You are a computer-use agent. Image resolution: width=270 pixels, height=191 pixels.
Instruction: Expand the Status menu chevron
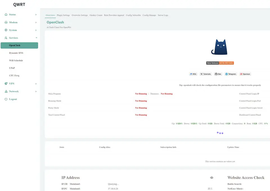pyautogui.click(x=36, y=15)
